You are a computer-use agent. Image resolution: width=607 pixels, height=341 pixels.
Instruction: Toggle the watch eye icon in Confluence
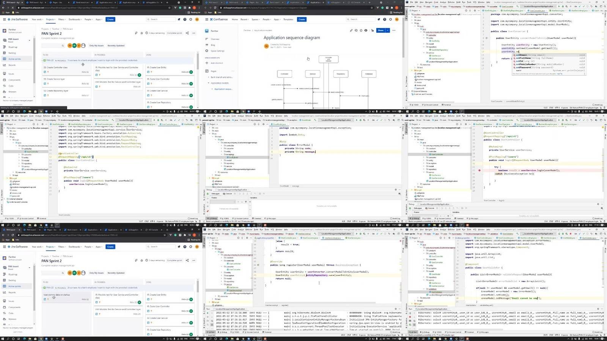point(366,30)
